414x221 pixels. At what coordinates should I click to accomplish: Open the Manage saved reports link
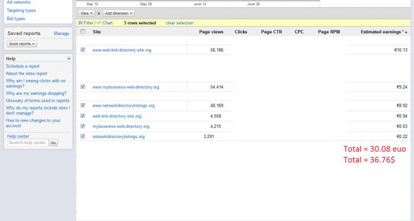point(62,33)
